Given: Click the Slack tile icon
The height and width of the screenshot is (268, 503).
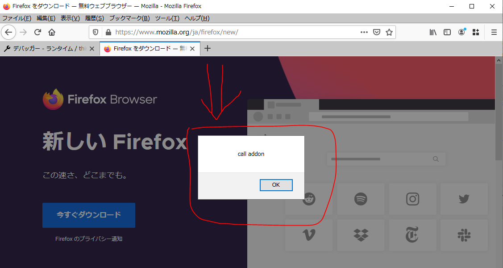Looking at the screenshot, I should point(464,235).
